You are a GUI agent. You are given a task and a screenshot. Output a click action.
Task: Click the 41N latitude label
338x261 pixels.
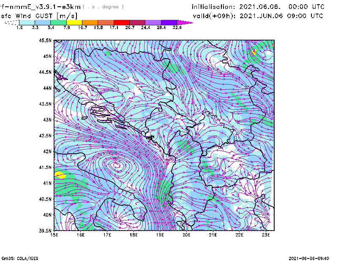coord(47,183)
